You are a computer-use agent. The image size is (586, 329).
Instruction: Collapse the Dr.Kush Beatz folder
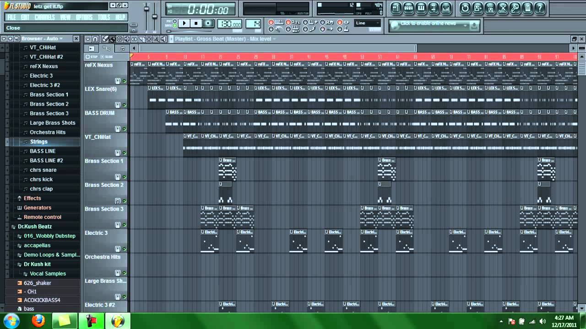[x=13, y=227]
